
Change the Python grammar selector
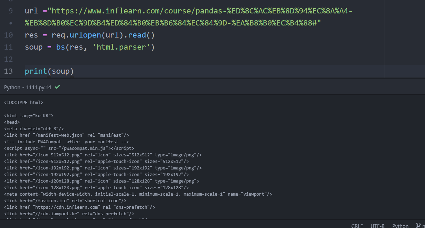click(400, 226)
